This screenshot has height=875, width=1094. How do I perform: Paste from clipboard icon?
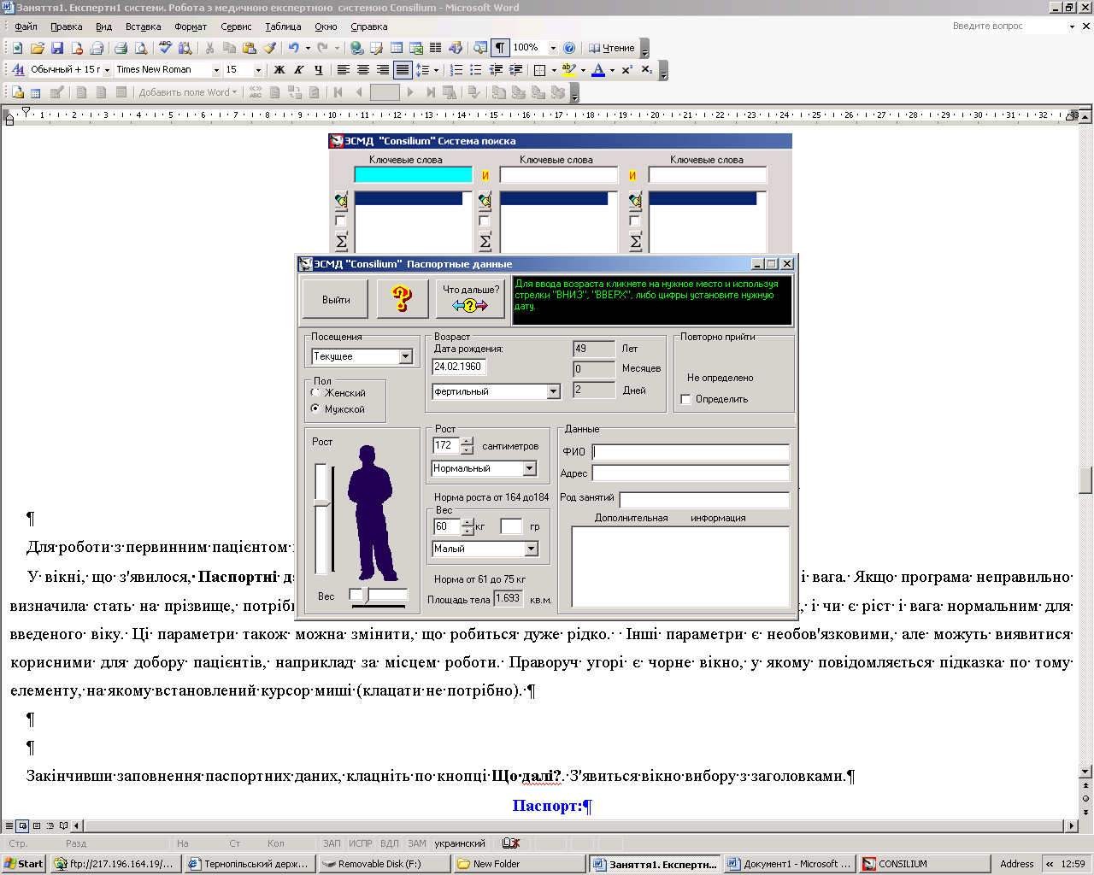click(x=249, y=48)
